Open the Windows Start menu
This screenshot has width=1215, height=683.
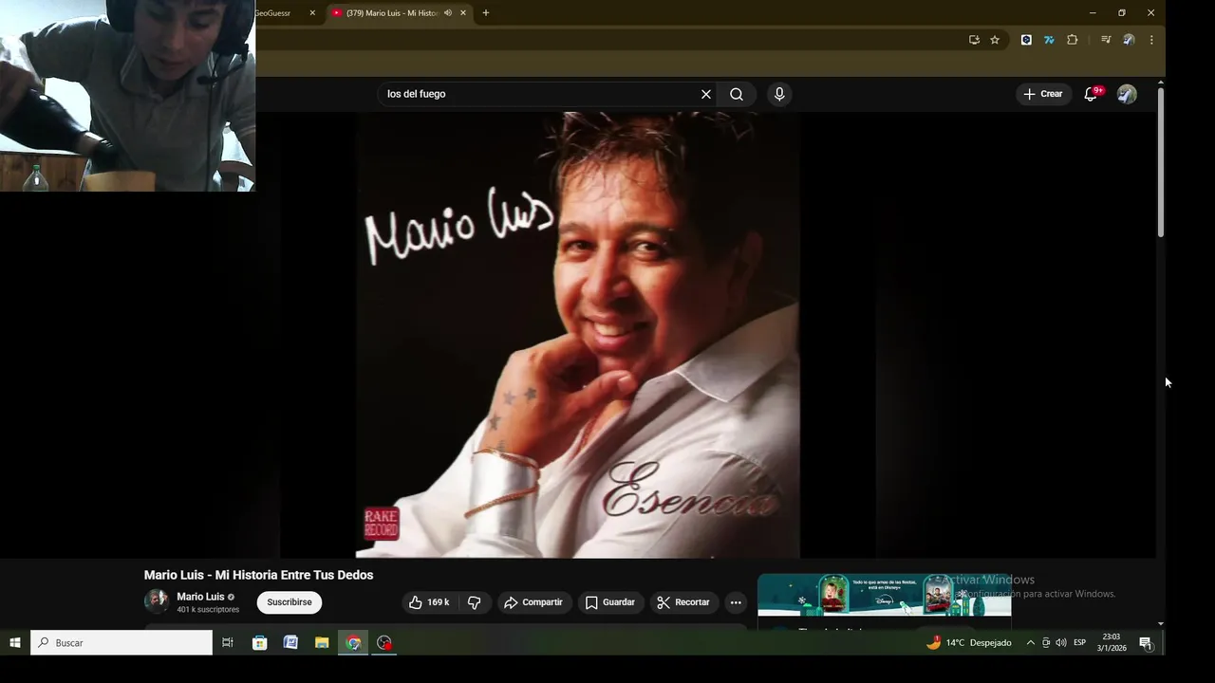pos(15,642)
